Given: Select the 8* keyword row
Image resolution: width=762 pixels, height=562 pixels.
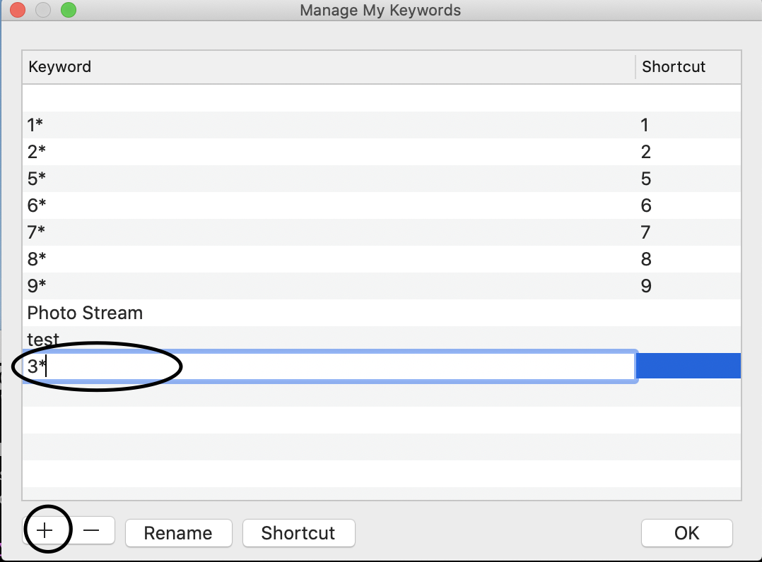Looking at the screenshot, I should tap(382, 258).
